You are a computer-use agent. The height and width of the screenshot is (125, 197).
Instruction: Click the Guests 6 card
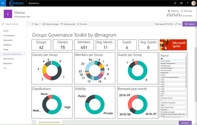click(127, 45)
